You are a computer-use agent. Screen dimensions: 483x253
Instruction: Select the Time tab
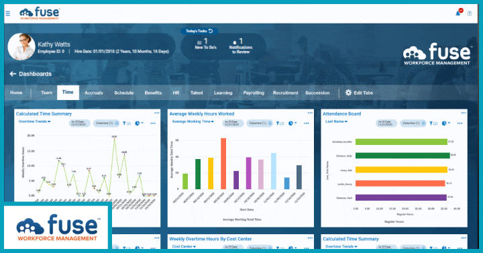(68, 93)
